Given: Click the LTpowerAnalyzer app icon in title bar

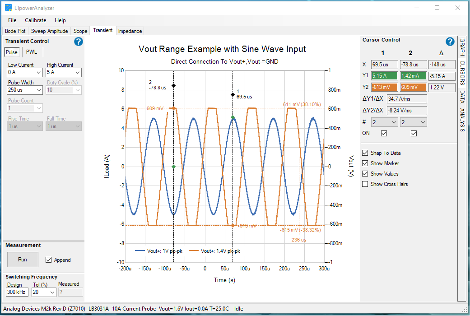Looking at the screenshot, I should [x=8, y=8].
